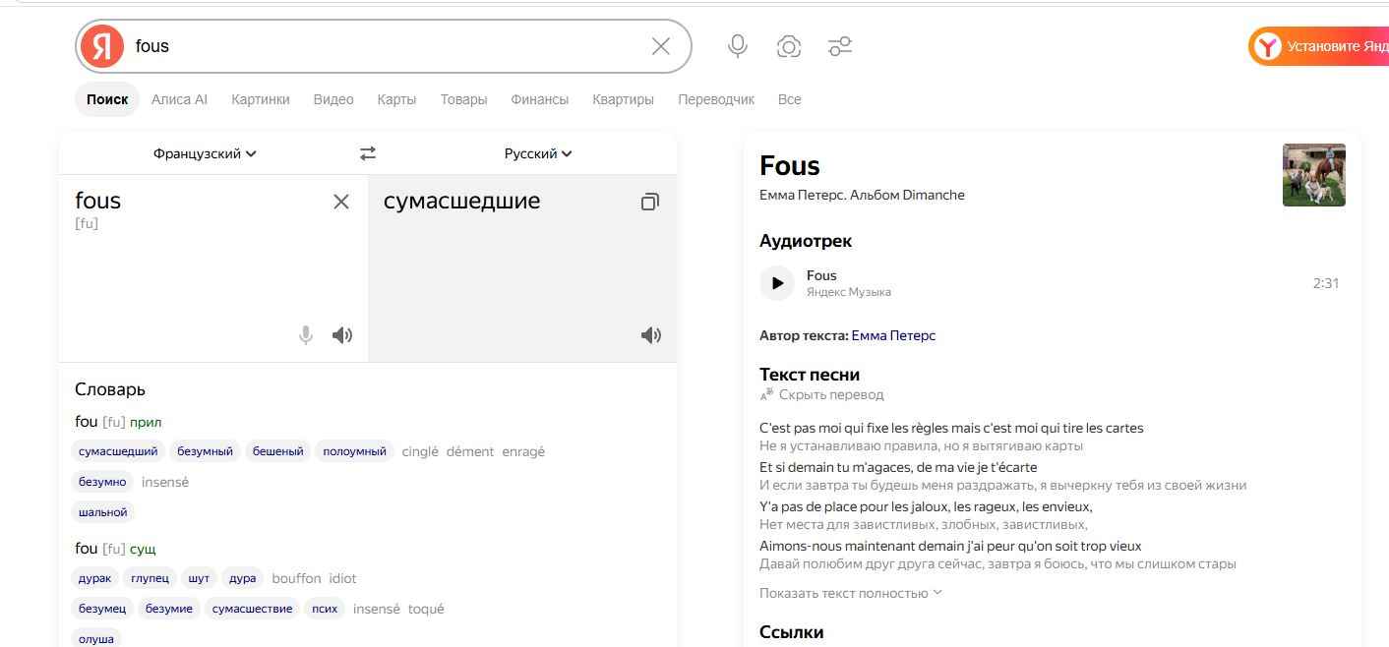This screenshot has width=1389, height=647.
Task: Swap translation languages
Action: click(x=368, y=153)
